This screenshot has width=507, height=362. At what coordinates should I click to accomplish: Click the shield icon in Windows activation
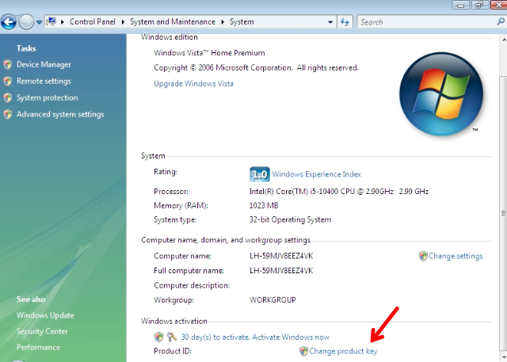click(x=158, y=337)
